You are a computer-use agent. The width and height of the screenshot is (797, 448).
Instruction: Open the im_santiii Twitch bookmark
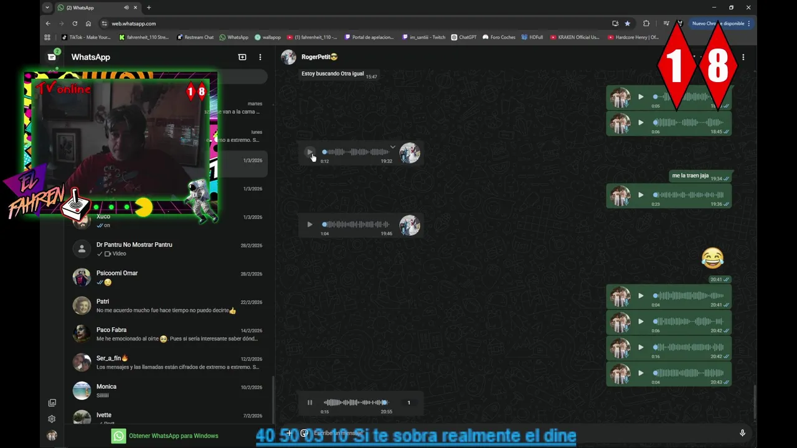(x=424, y=37)
